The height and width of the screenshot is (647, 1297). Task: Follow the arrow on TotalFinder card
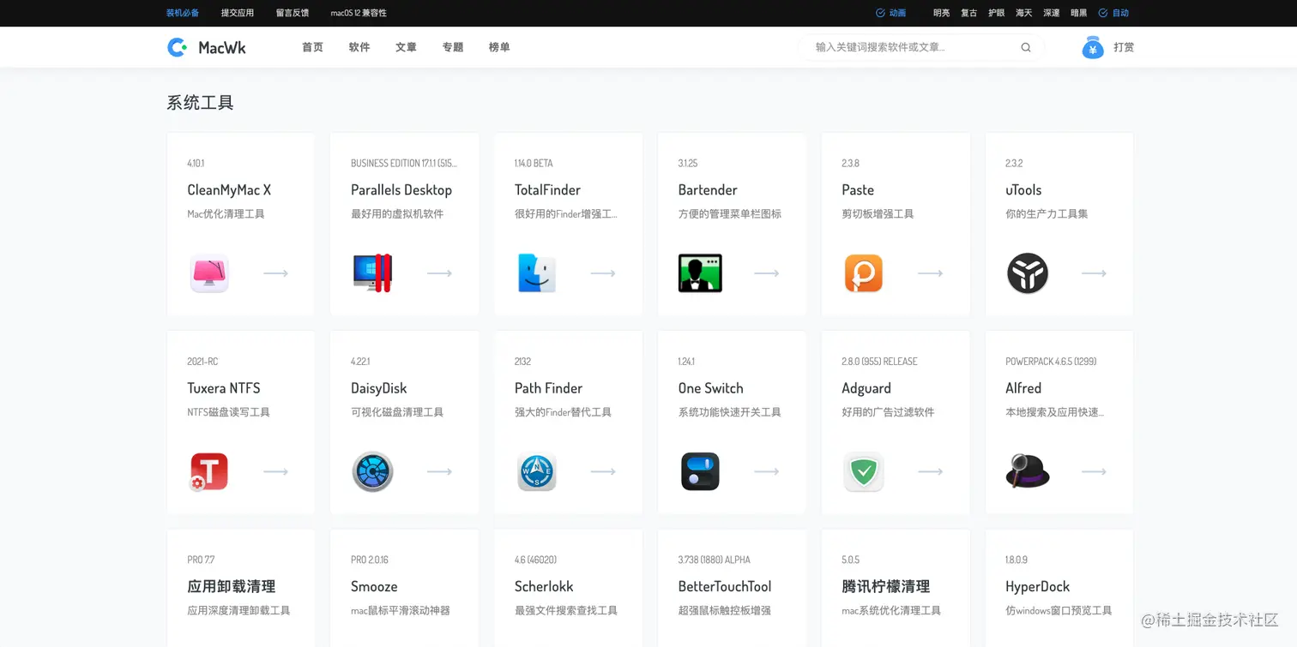point(603,273)
